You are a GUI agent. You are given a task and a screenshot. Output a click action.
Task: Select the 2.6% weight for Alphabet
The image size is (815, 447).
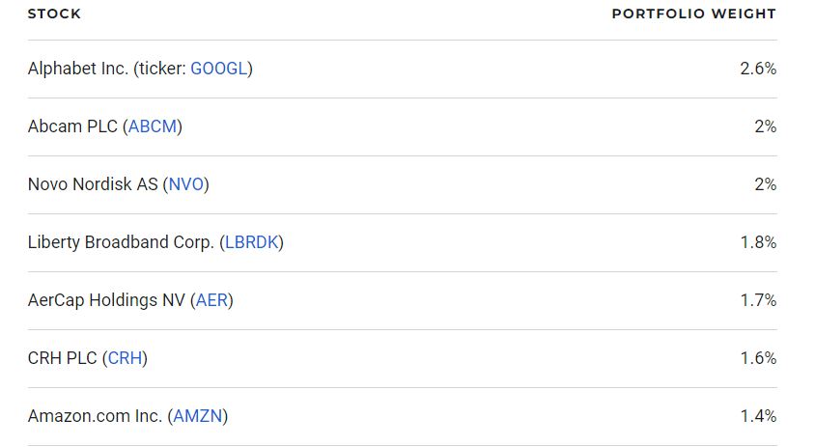coord(758,69)
